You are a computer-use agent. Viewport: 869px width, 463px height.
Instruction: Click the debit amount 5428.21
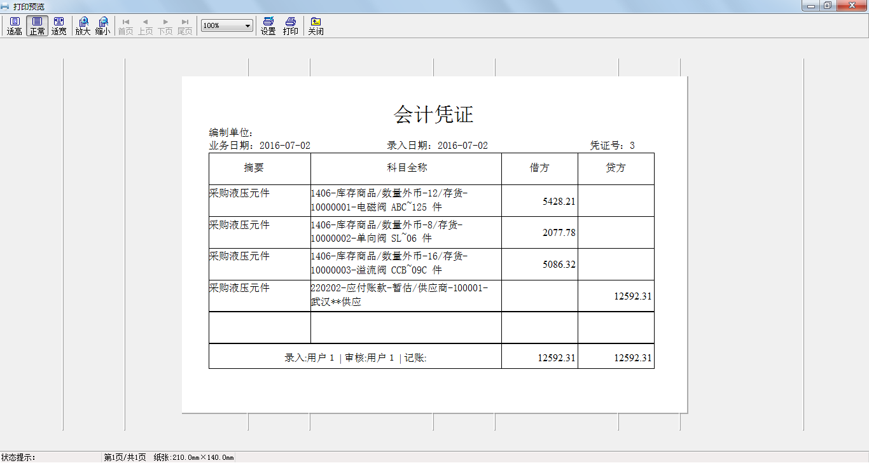coord(559,201)
